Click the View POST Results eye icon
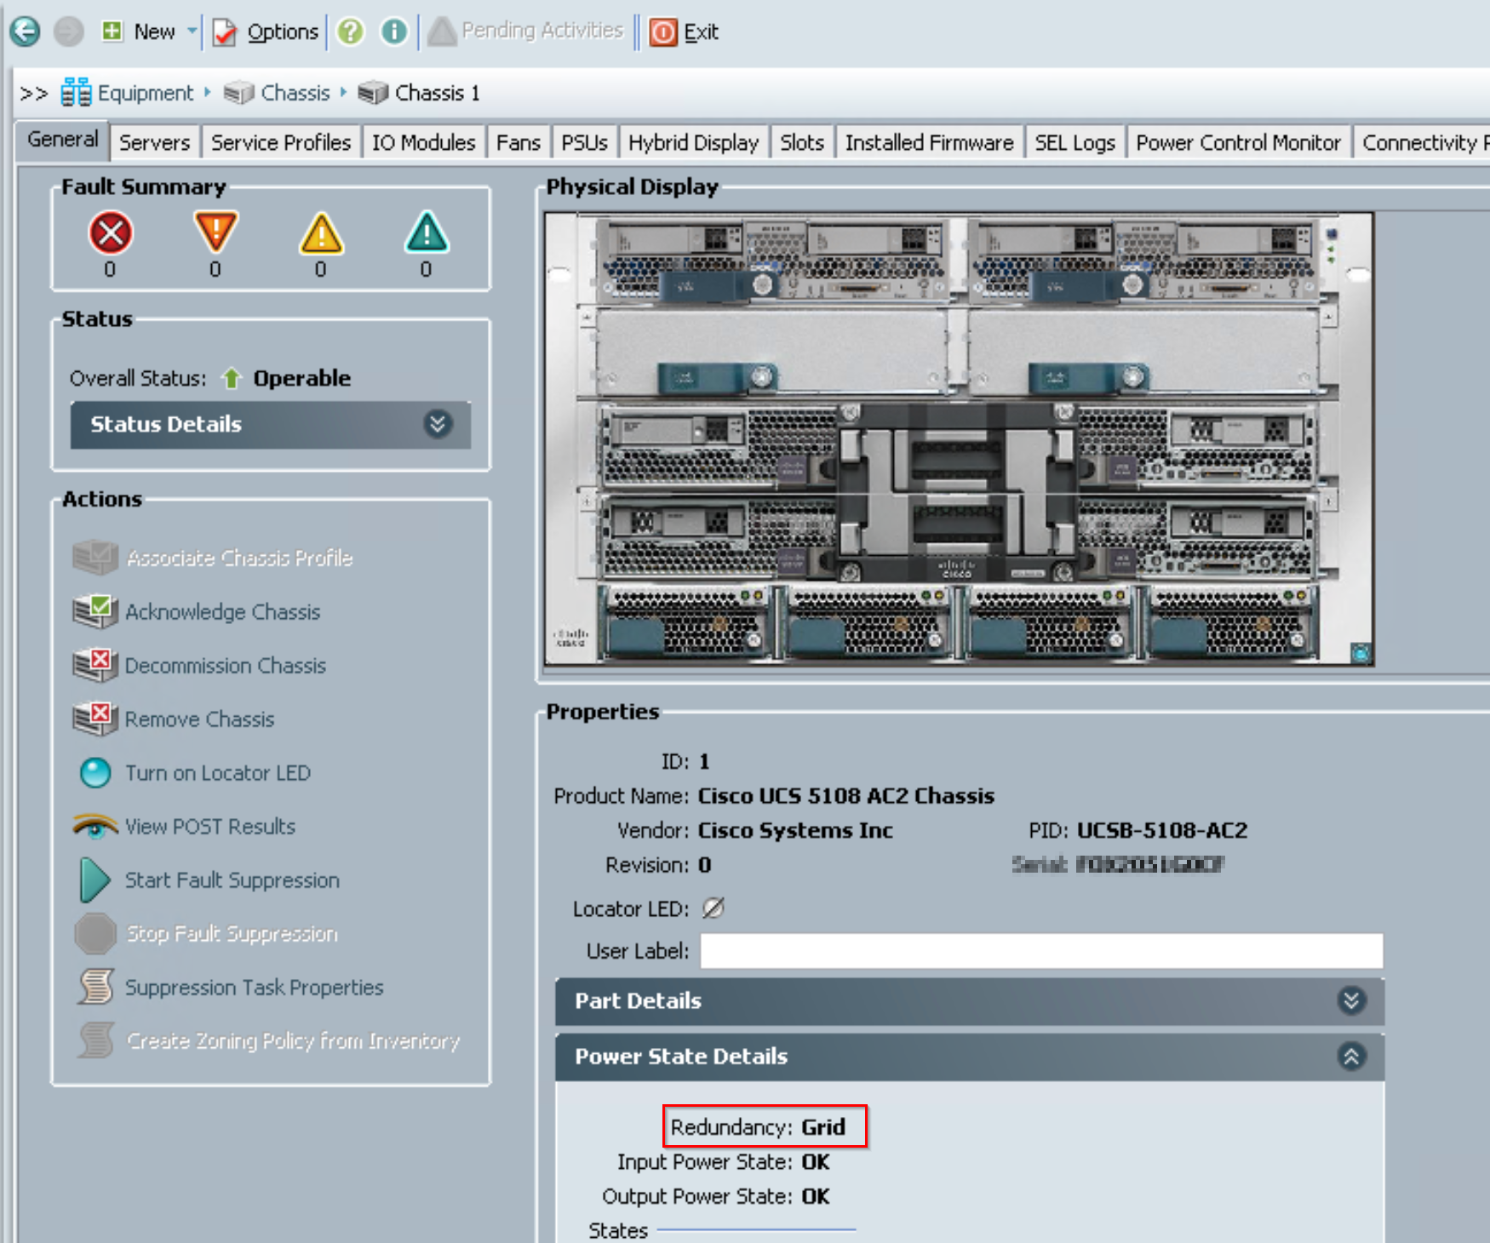Viewport: 1490px width, 1243px height. tap(95, 825)
